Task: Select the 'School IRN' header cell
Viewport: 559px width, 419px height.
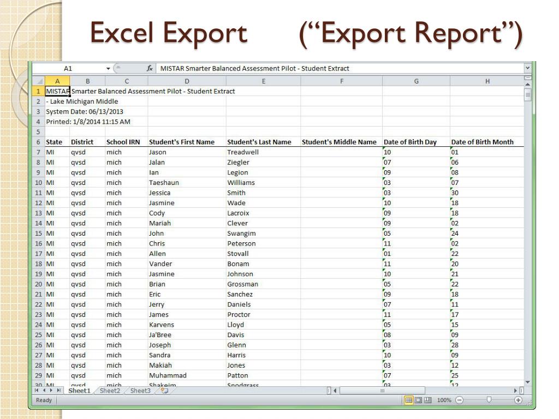Action: point(127,142)
